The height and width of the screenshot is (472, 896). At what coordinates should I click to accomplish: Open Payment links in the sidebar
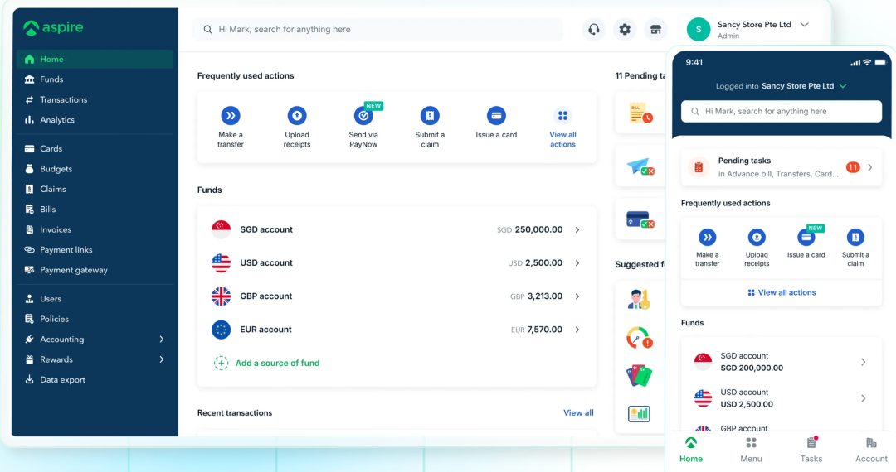(66, 250)
